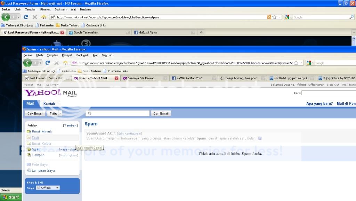Viewport: 356px width, 201px height.
Task: Open Tampilan menu in Lost Password Form window
Action: [31, 9]
